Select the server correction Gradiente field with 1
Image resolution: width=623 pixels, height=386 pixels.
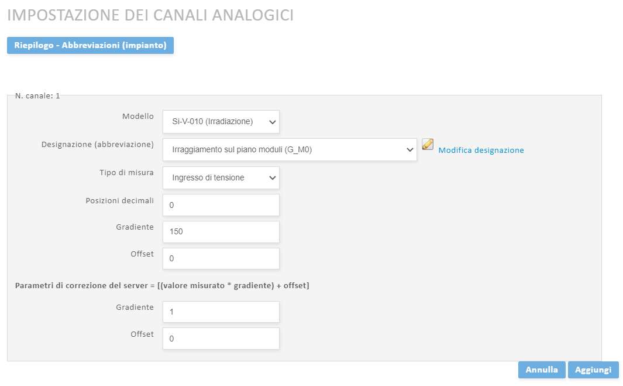pyautogui.click(x=221, y=312)
